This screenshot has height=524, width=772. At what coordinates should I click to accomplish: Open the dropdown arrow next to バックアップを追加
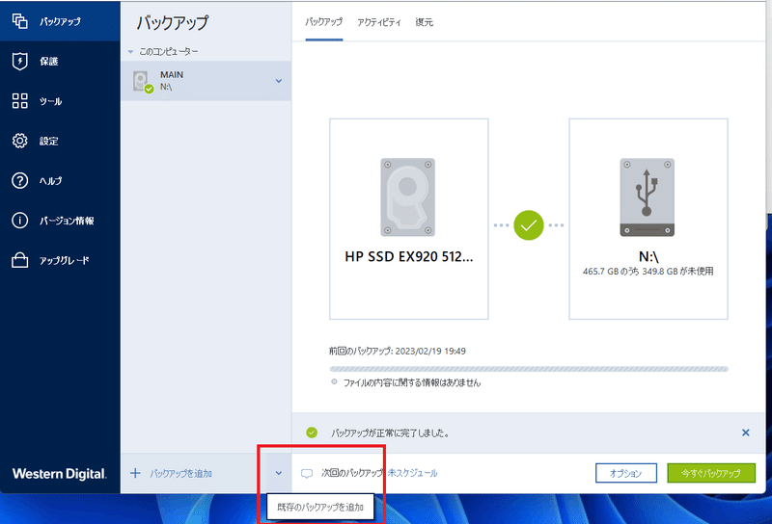pos(279,473)
